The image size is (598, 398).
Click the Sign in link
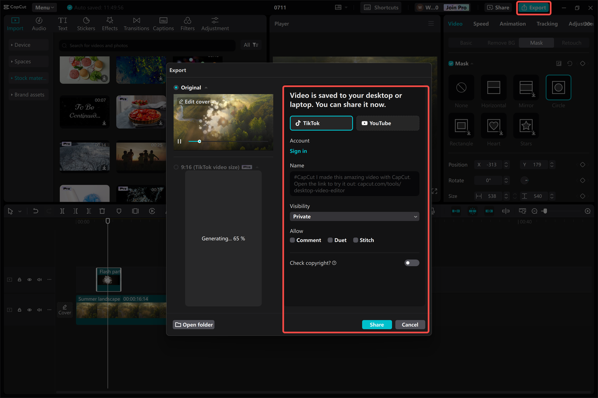[x=299, y=151]
